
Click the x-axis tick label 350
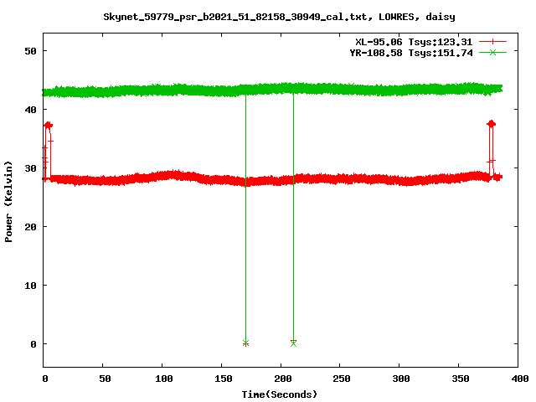pos(461,379)
